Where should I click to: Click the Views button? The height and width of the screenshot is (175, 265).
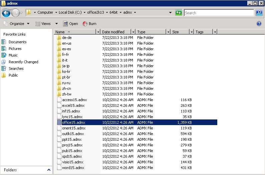[43, 24]
